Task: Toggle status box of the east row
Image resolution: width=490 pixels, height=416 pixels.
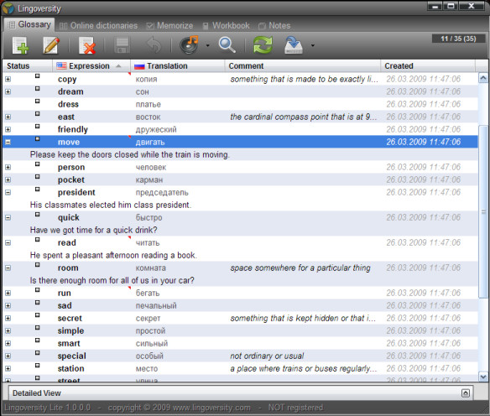Action: tap(37, 114)
